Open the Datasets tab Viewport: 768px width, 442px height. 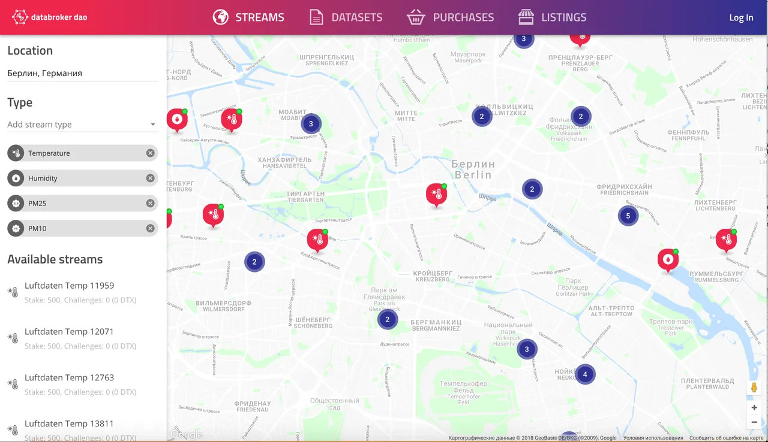pyautogui.click(x=346, y=17)
